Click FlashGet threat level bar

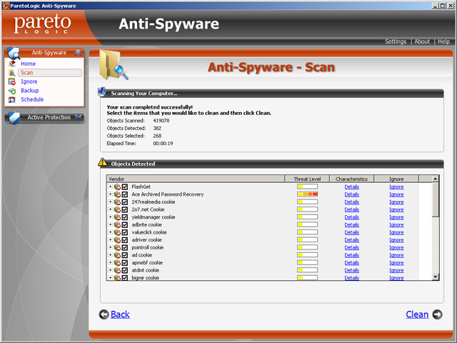tap(307, 187)
